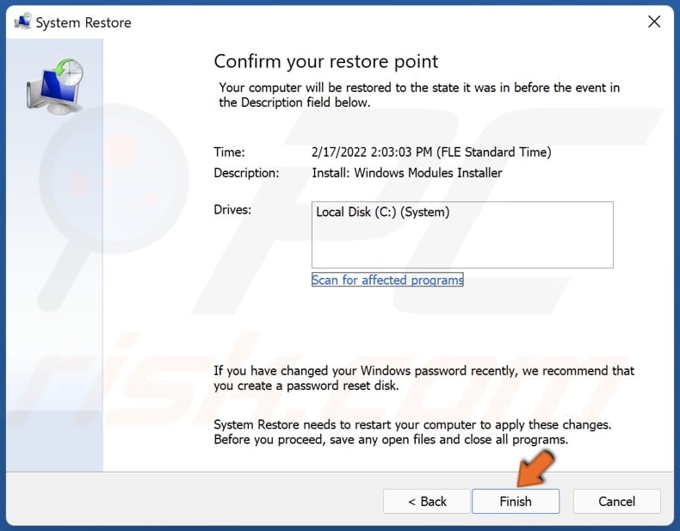Select Local Disk (C:) (System) in drives list
680x531 pixels.
[x=382, y=212]
